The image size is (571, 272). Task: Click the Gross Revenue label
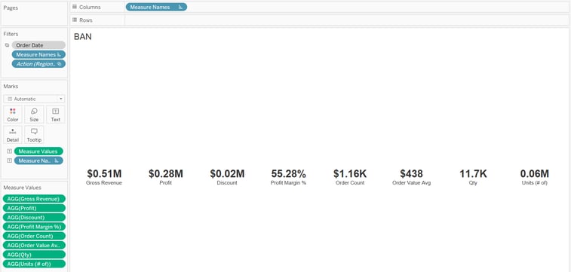pos(104,183)
